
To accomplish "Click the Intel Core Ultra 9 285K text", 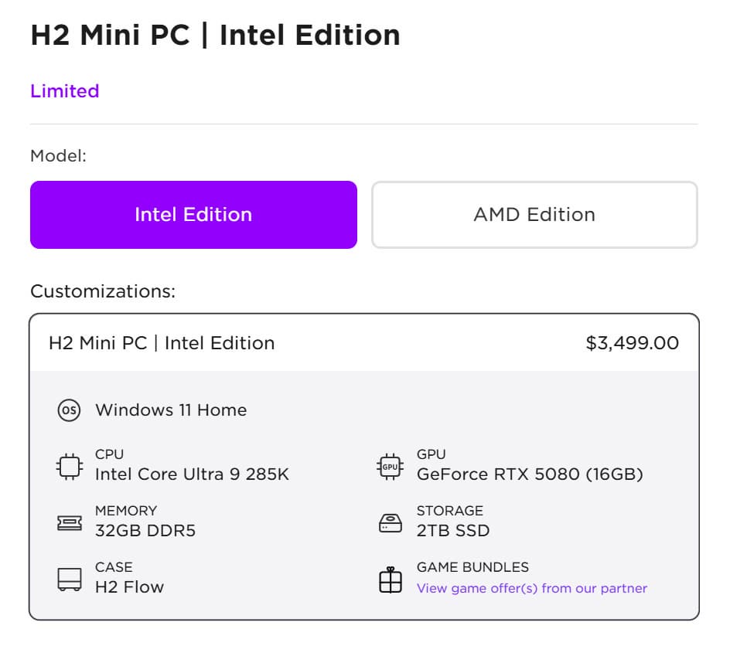I will click(192, 474).
